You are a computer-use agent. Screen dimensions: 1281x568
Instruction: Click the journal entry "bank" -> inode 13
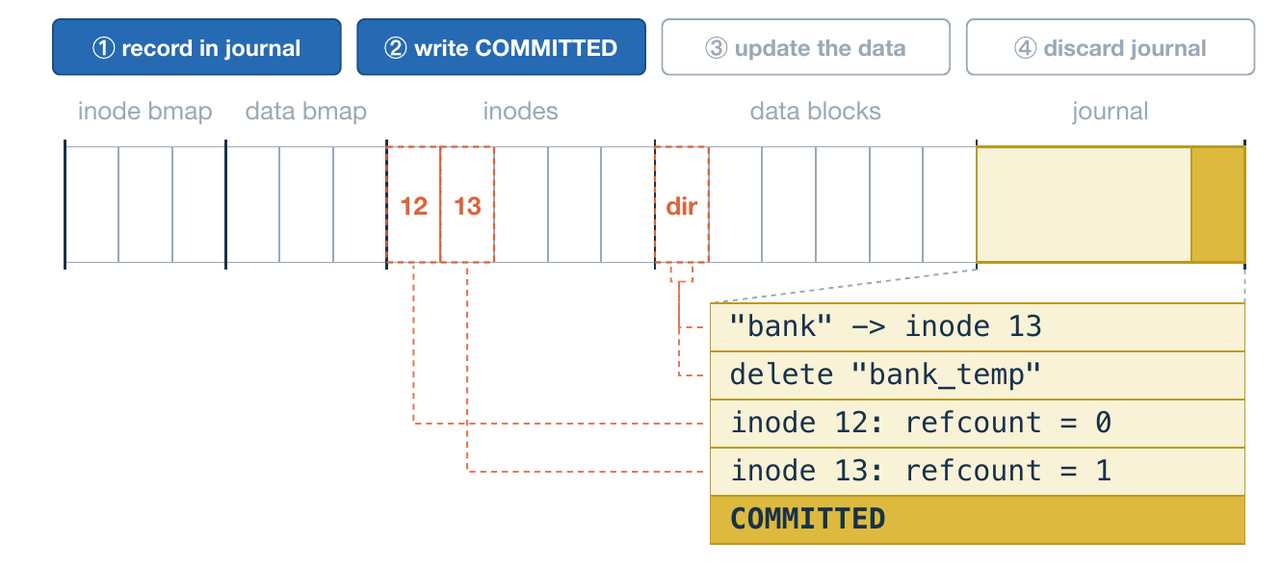point(978,327)
